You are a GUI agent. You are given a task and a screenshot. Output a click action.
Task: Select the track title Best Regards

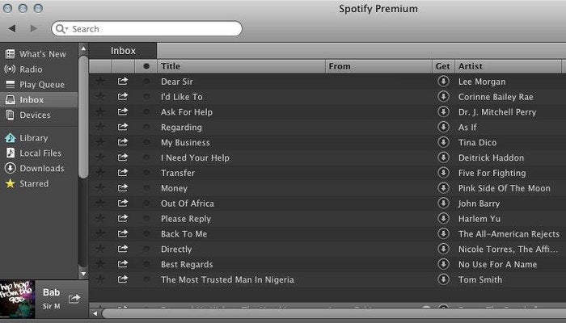187,265
